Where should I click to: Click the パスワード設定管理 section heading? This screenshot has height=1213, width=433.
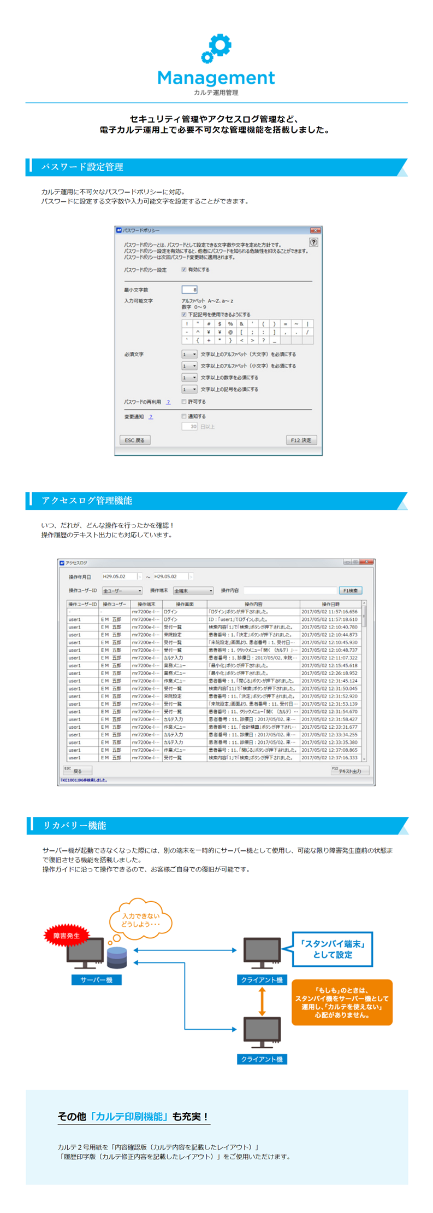click(82, 167)
